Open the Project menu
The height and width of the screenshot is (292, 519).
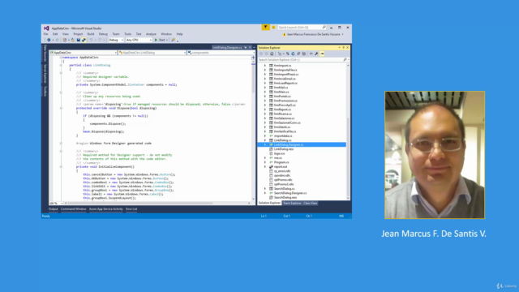coord(78,34)
